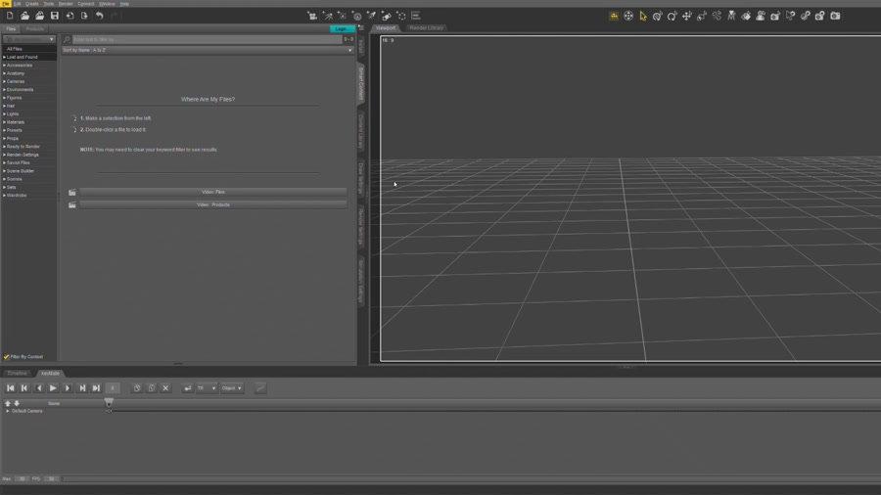881x495 pixels.
Task: Click the Undo arrow icon
Action: pyautogui.click(x=99, y=16)
